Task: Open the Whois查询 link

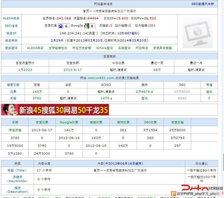Action: coord(104,48)
